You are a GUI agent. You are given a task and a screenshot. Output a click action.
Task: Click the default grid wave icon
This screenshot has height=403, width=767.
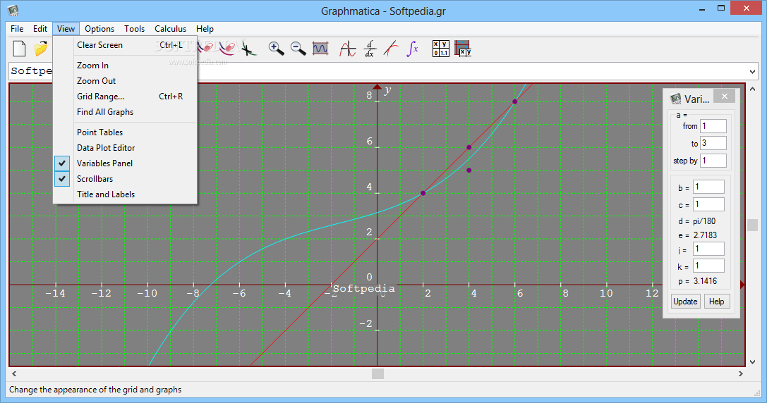coord(320,49)
